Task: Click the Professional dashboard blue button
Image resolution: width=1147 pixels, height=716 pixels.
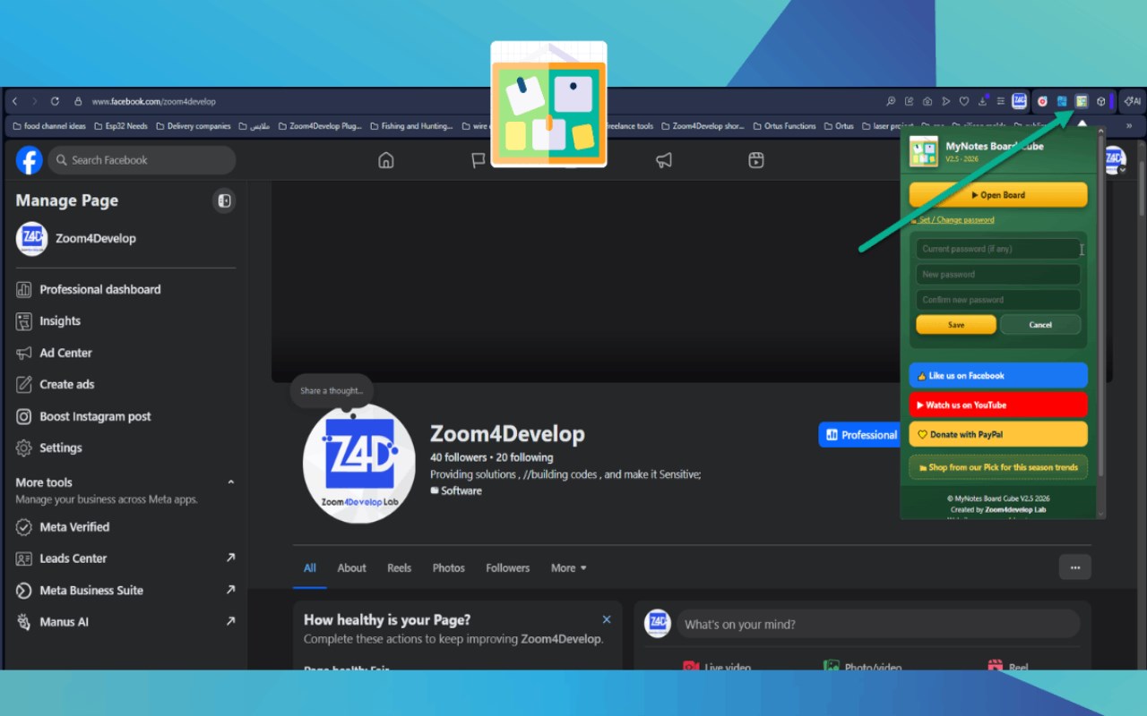Action: [859, 435]
